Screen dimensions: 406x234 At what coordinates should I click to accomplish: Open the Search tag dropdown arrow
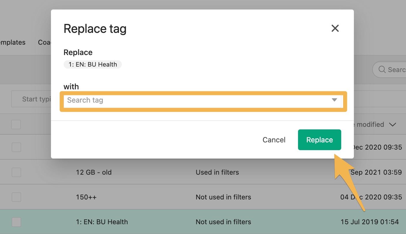[x=334, y=100]
